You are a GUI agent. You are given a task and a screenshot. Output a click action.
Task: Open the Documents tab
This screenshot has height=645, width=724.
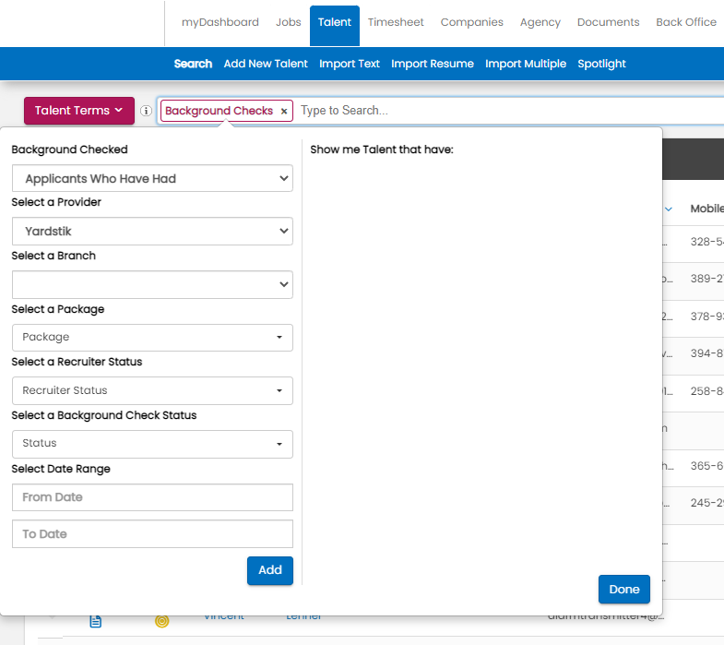pyautogui.click(x=608, y=22)
